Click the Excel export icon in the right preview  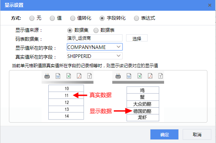point(139,76)
